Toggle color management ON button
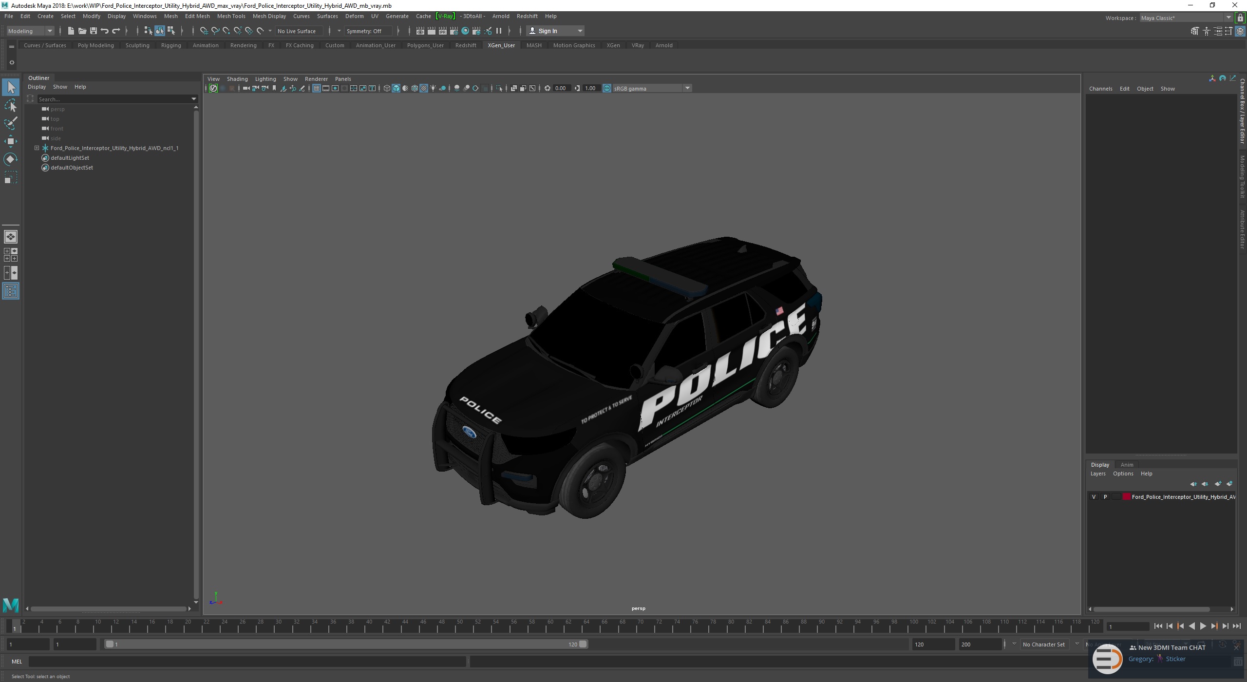The height and width of the screenshot is (682, 1247). coord(607,88)
